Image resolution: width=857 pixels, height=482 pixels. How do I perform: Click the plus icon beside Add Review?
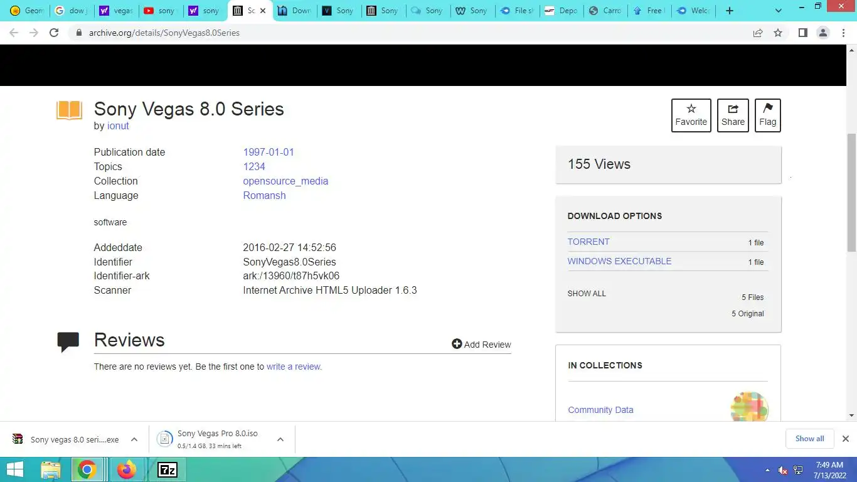pyautogui.click(x=457, y=344)
